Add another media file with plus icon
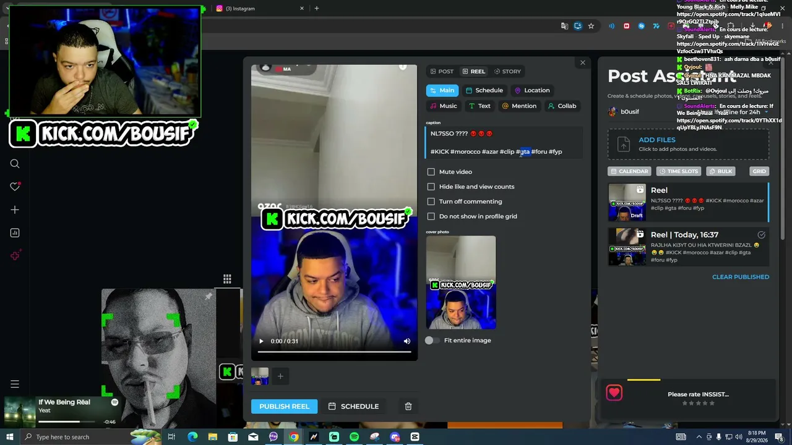The width and height of the screenshot is (792, 445). point(280,376)
